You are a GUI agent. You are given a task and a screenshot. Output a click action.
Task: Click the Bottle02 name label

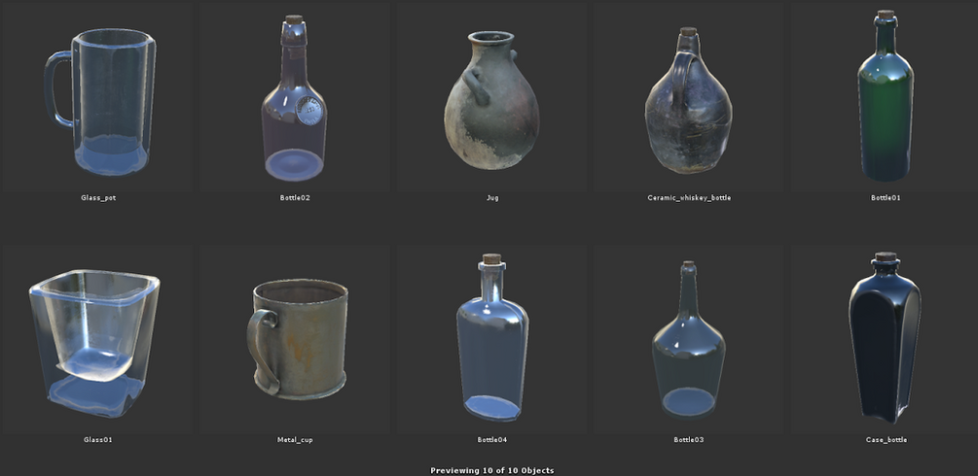tap(295, 197)
